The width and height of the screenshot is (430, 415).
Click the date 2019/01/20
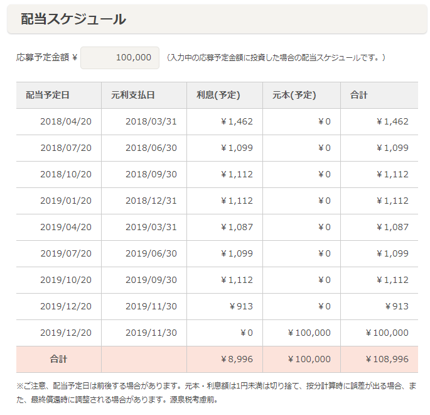(66, 201)
